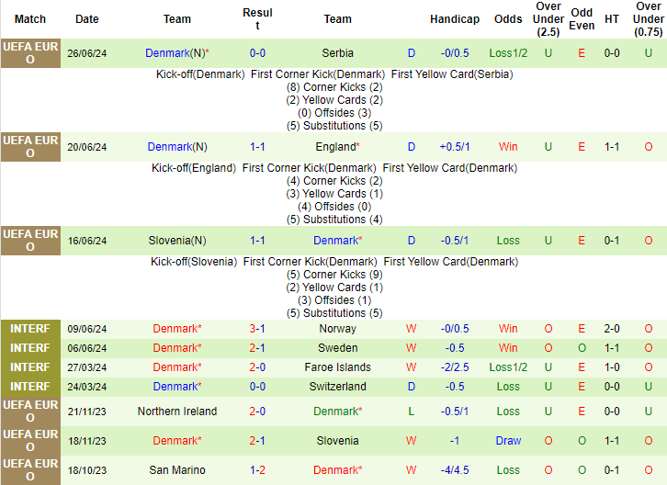
Task: Click the Odds column header
Action: tap(508, 19)
